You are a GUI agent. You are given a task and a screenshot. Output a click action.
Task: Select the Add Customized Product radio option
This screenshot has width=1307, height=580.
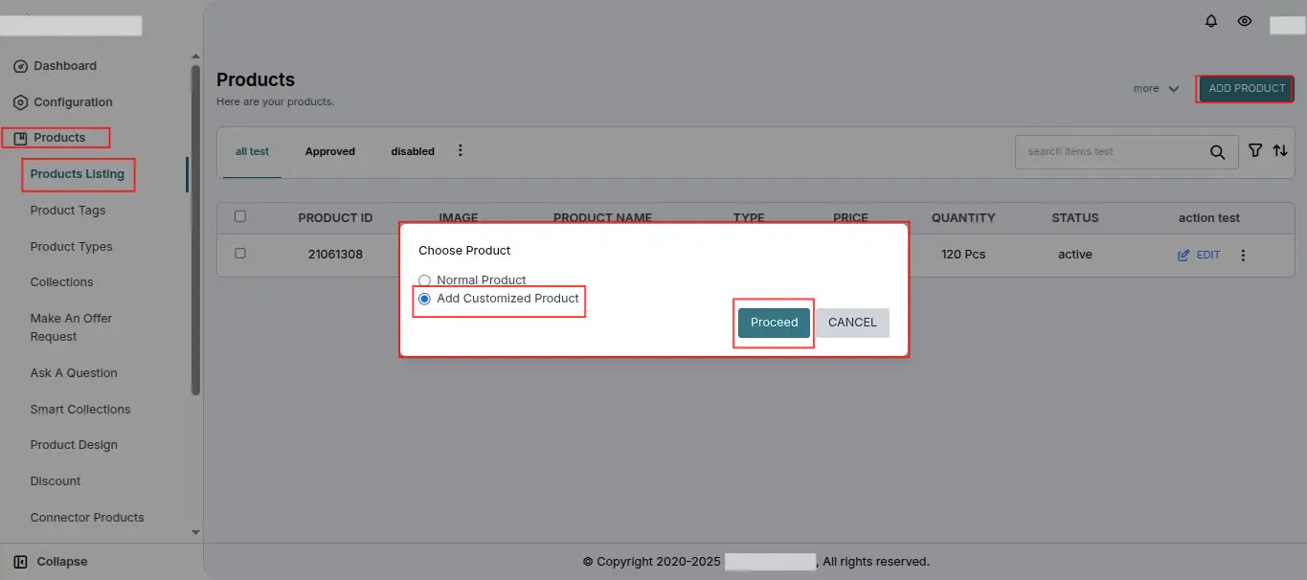click(424, 299)
